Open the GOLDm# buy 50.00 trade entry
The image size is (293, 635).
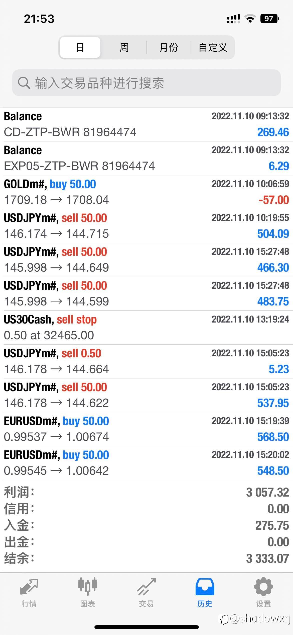[146, 192]
